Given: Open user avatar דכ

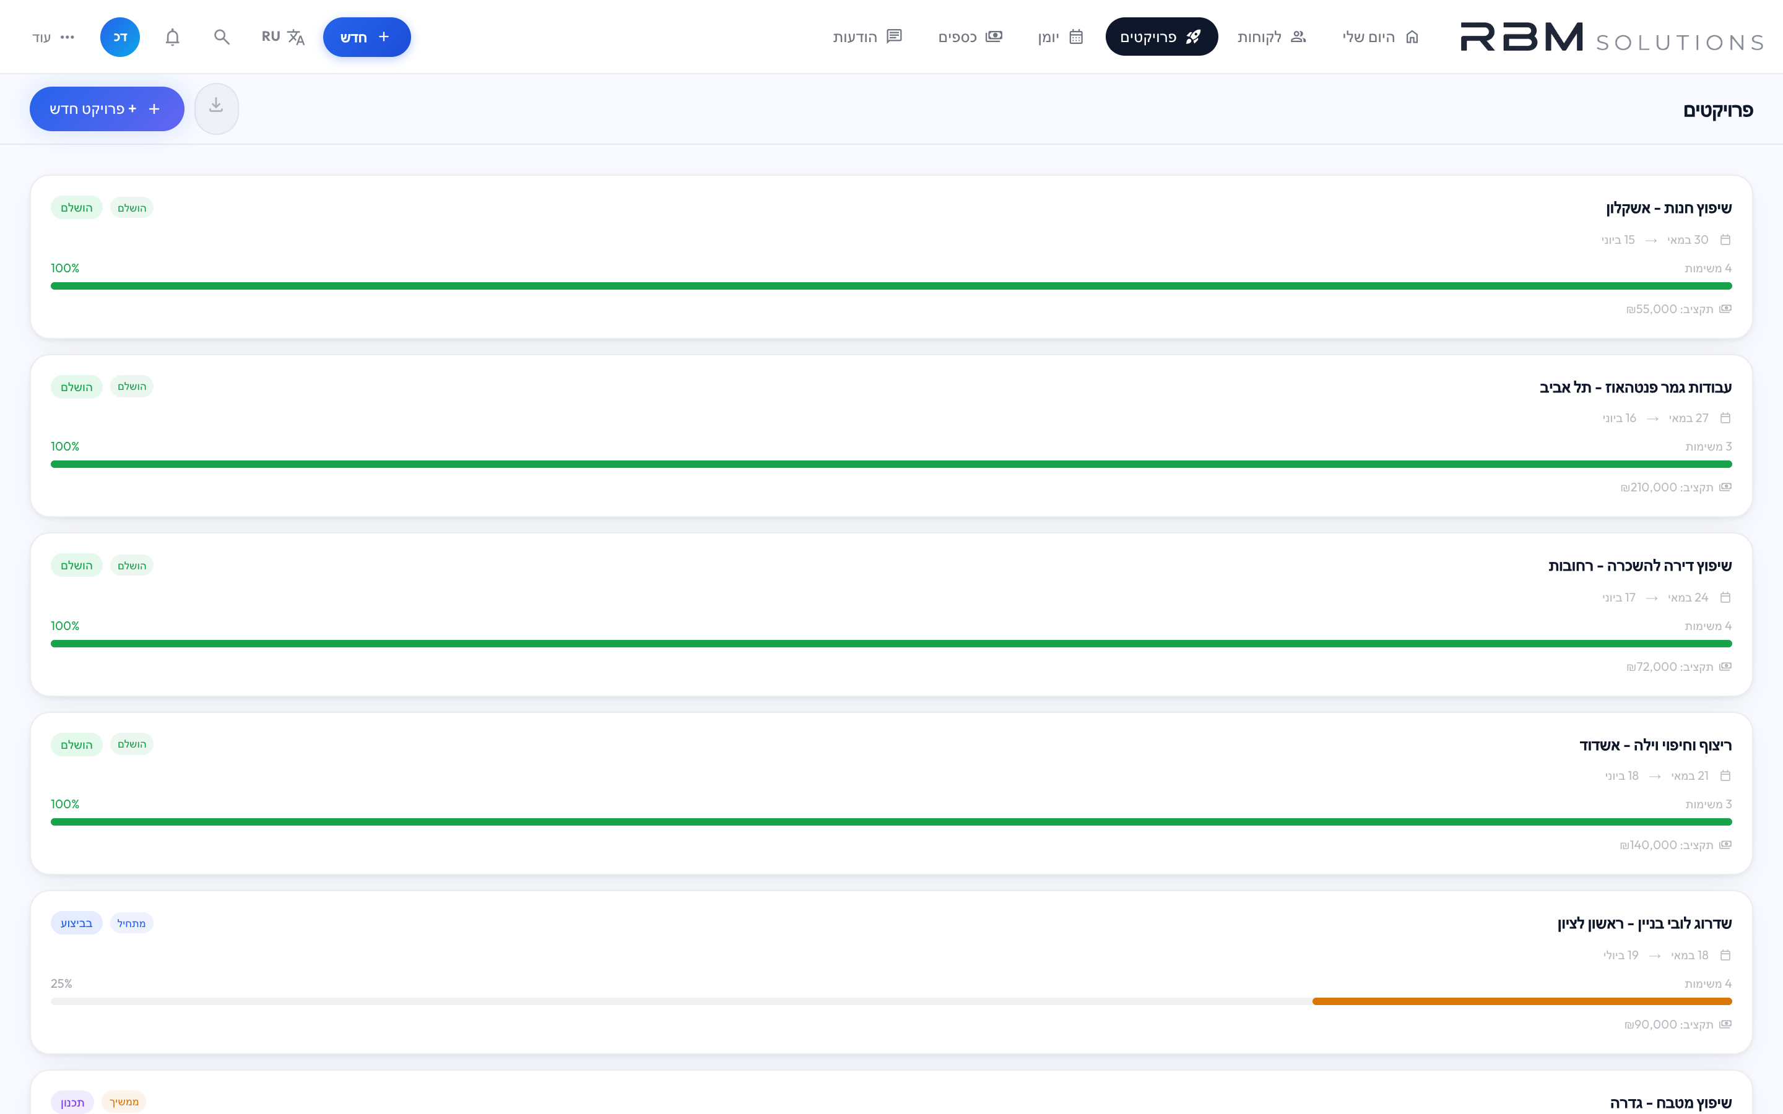Looking at the screenshot, I should (x=120, y=37).
